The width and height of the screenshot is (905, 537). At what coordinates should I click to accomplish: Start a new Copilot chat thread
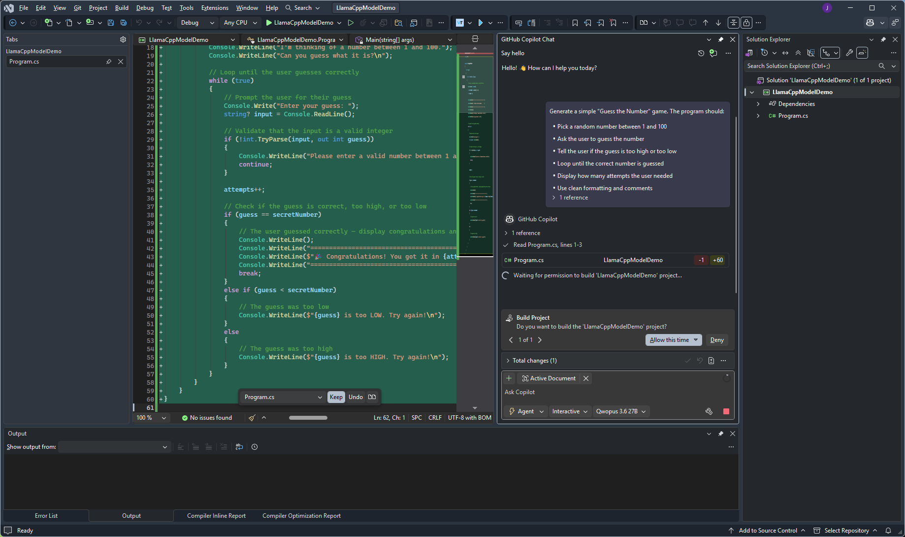(x=713, y=53)
